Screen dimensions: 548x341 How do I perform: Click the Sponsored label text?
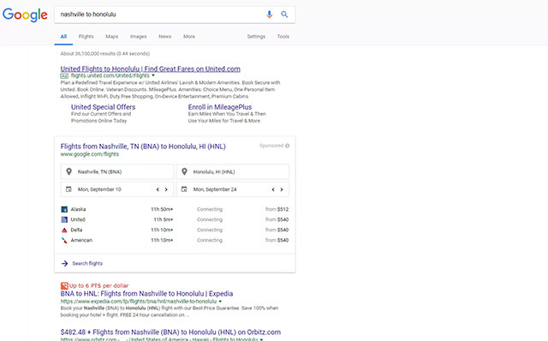pos(271,146)
